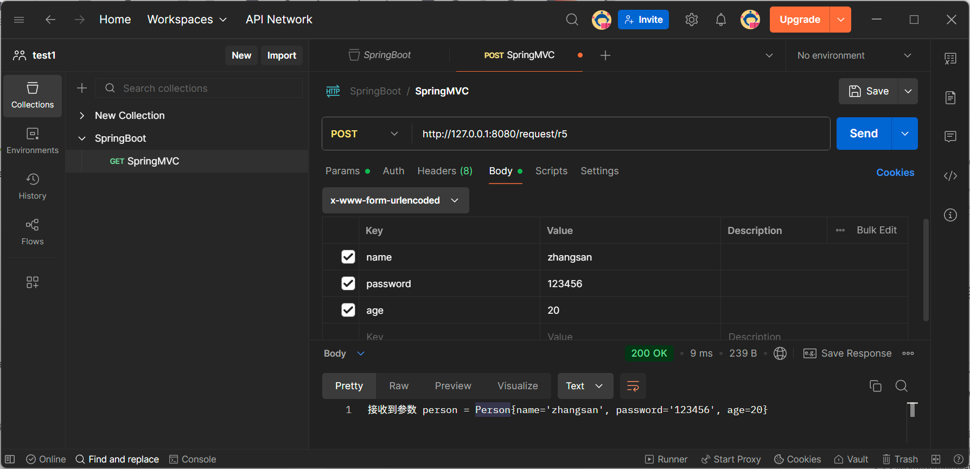The height and width of the screenshot is (469, 970).
Task: Switch to the Auth tab
Action: (x=393, y=171)
